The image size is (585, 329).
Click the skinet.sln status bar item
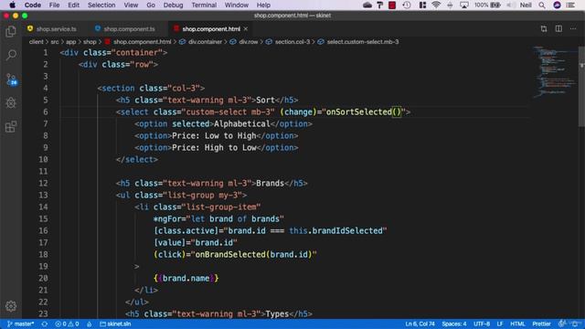(x=115, y=324)
